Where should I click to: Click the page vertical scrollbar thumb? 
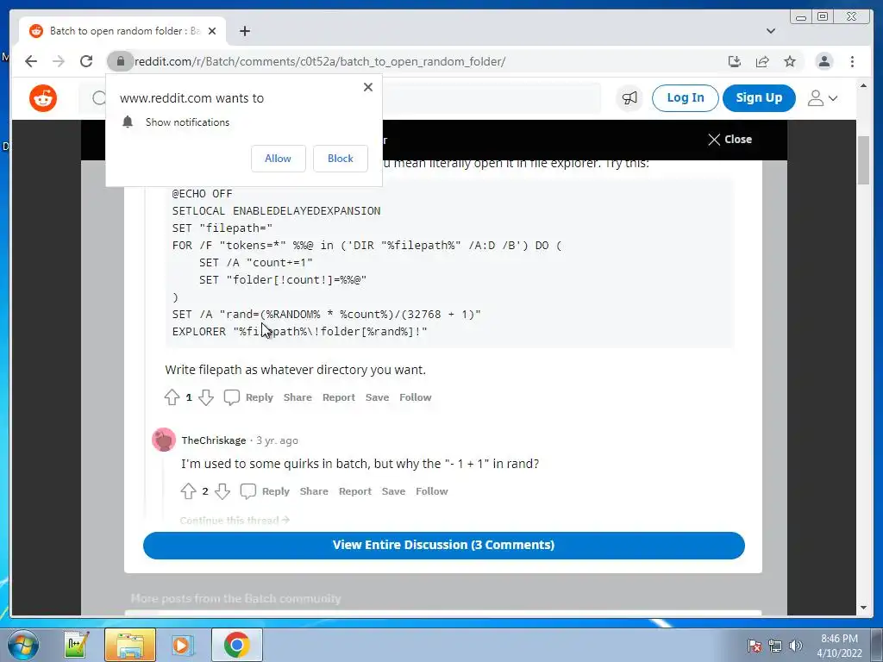coord(862,160)
